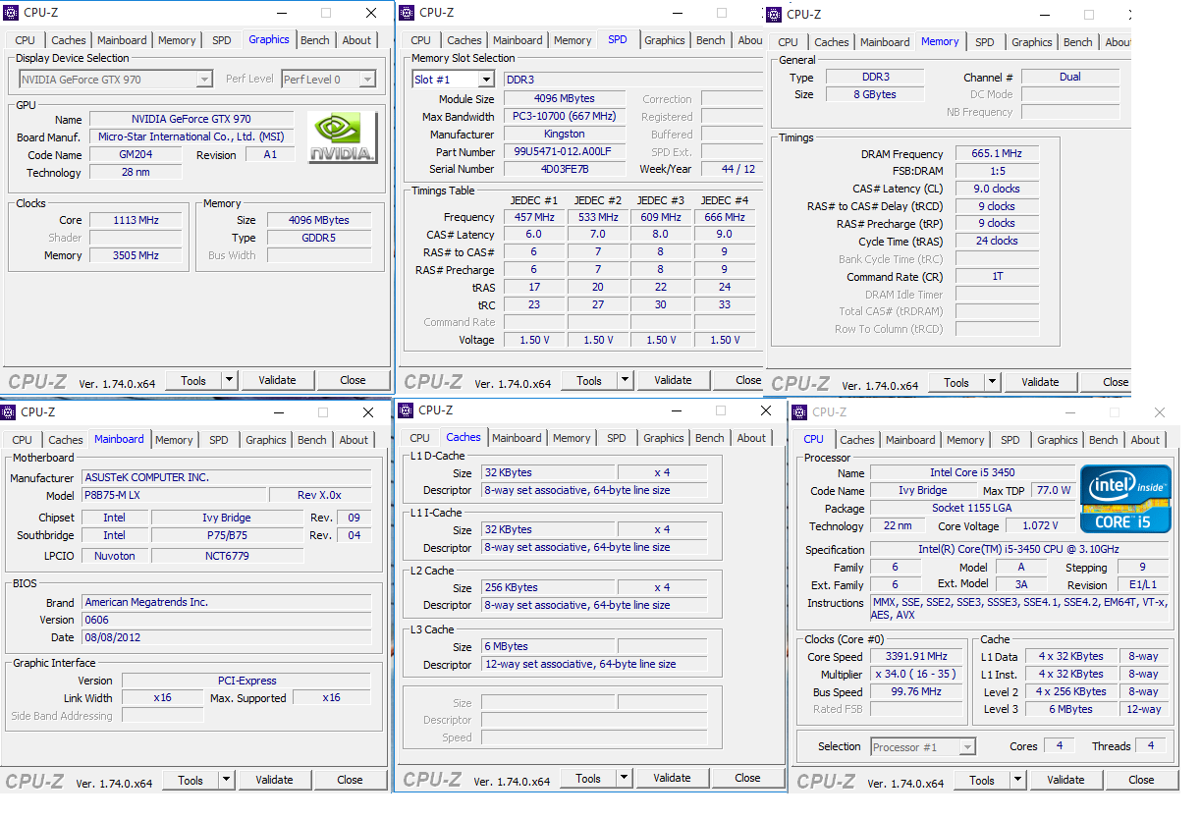
Task: Click the Manufacturer value Kingston
Action: click(x=564, y=134)
